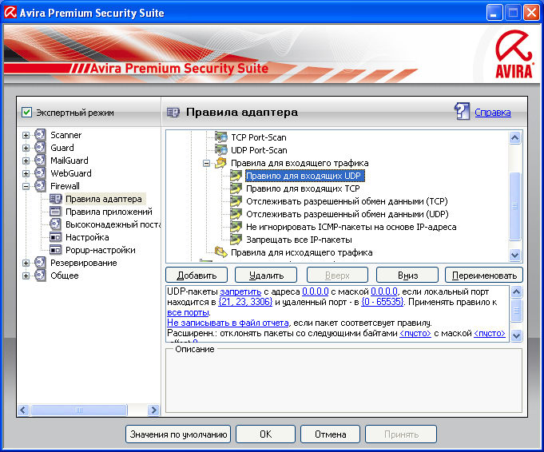
Task: Click the remote port {0 - 65535} link
Action: click(x=383, y=302)
